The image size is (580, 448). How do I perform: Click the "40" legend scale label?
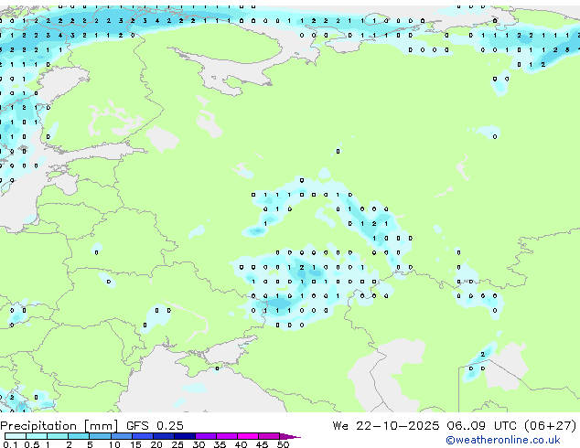point(241,444)
